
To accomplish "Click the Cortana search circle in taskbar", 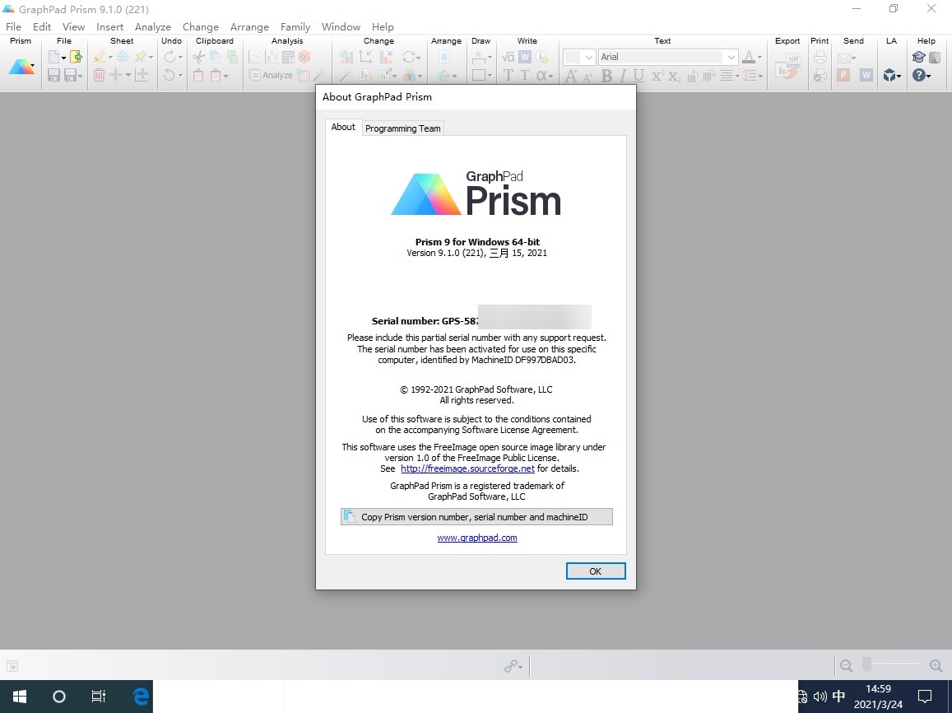I will [59, 697].
